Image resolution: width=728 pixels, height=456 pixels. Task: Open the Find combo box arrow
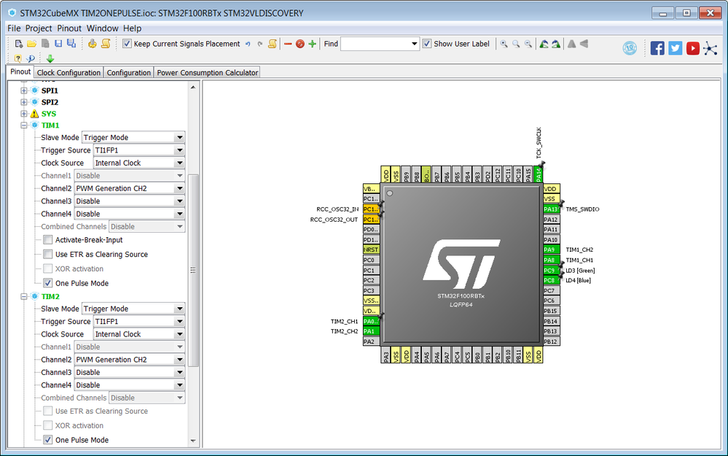[414, 45]
